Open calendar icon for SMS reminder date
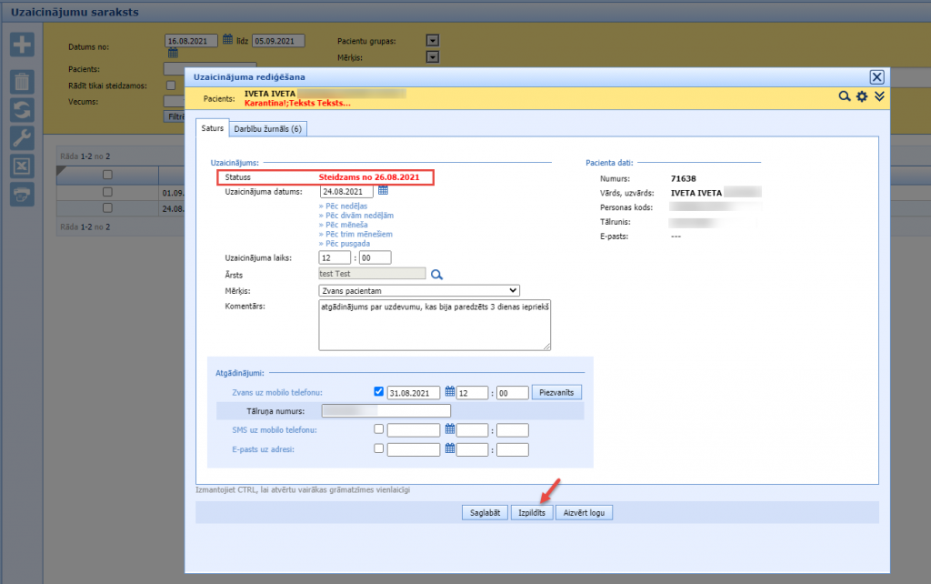Screen dimensions: 931x584 point(449,429)
